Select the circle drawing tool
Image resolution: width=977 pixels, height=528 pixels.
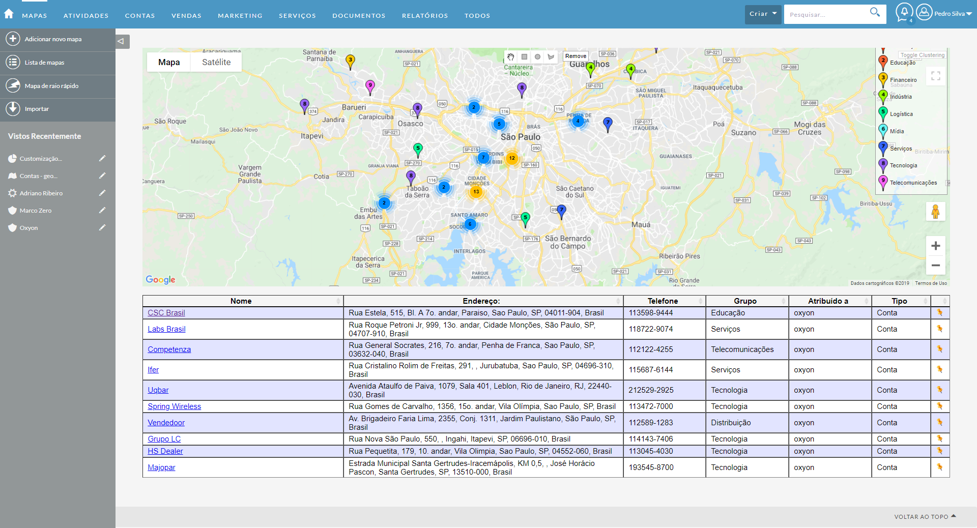click(537, 57)
